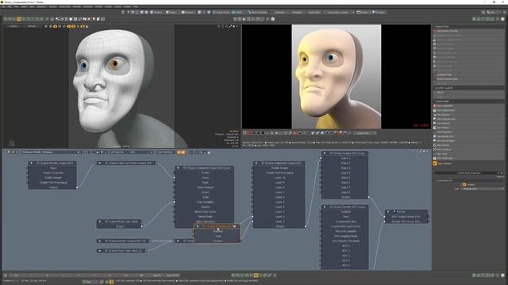Image resolution: width=508 pixels, height=285 pixels.
Task: Open the Edit menu
Action: point(9,6)
